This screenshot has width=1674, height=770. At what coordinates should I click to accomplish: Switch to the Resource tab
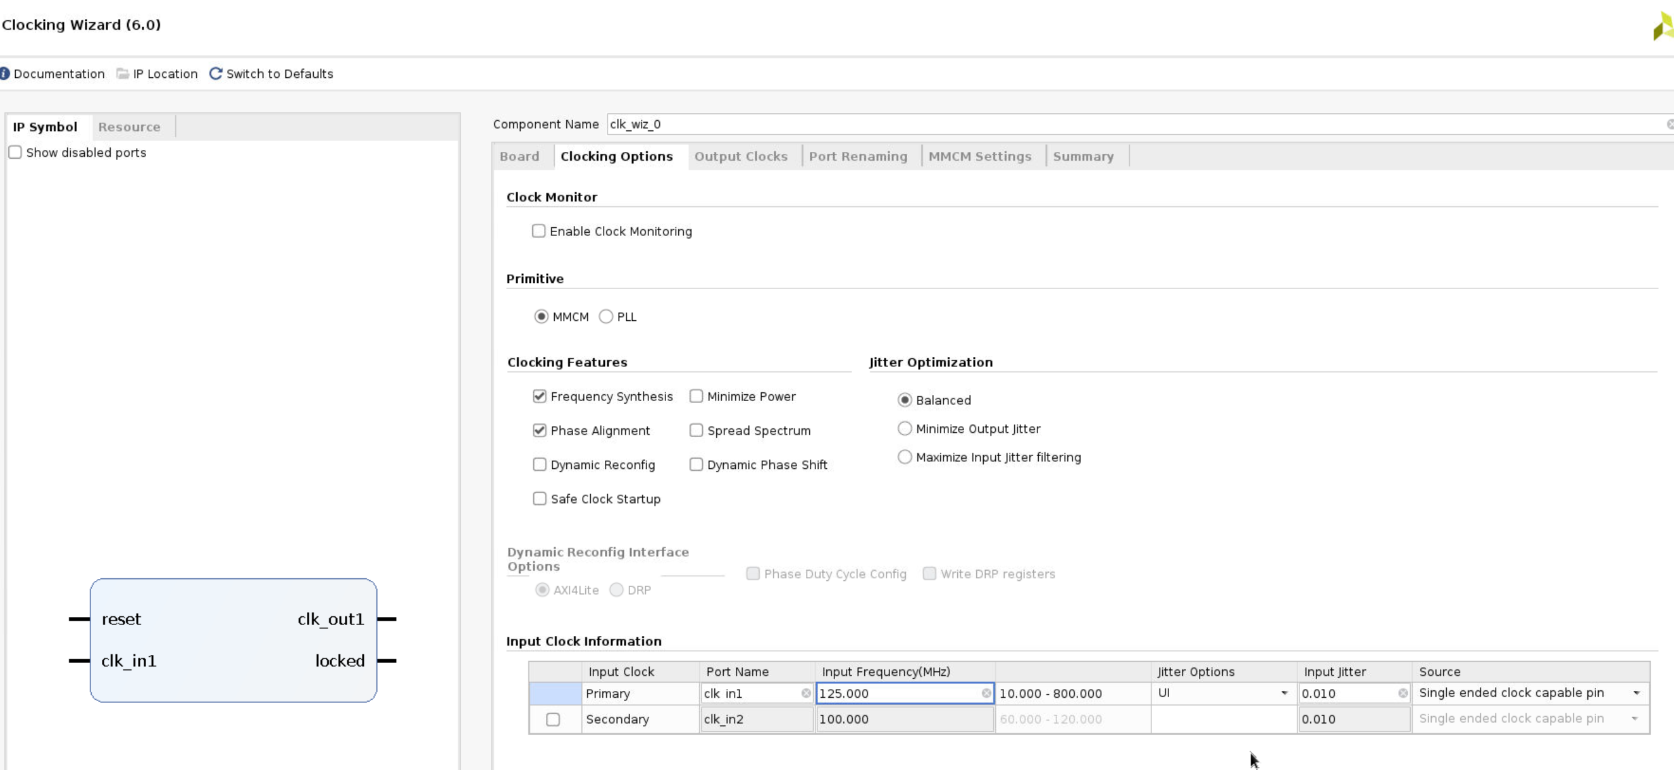tap(129, 127)
